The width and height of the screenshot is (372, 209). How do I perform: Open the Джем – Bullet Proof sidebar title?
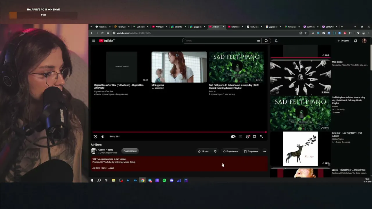(349, 170)
